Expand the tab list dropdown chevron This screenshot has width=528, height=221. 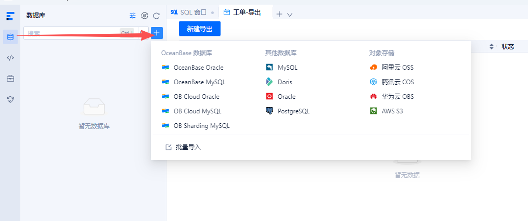(x=290, y=15)
